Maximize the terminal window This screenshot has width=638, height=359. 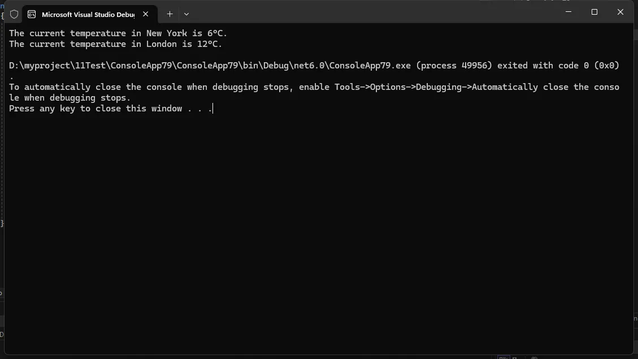(594, 12)
